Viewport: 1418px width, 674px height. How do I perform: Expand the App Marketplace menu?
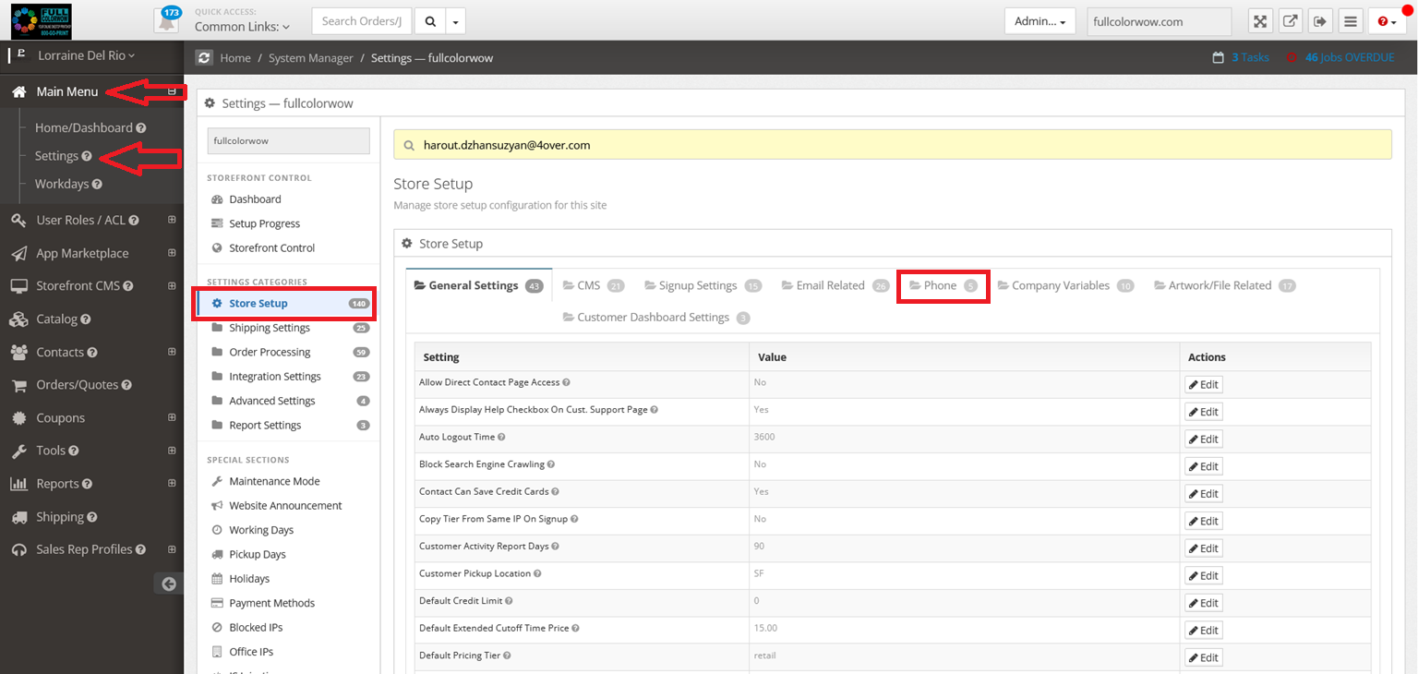click(x=172, y=253)
